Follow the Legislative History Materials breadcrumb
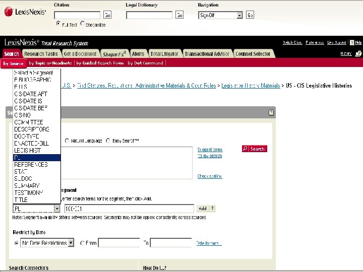Screen dimensions: 363x272 tap(251, 86)
